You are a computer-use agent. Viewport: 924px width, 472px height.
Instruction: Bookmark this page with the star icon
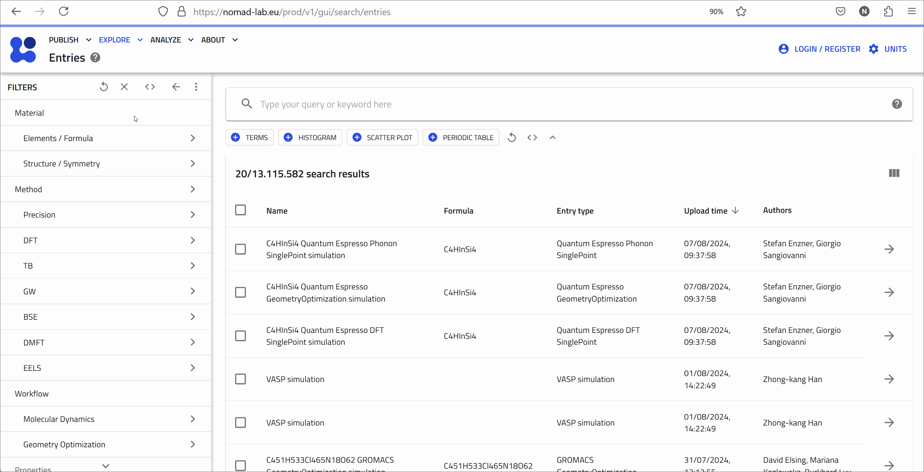[741, 12]
